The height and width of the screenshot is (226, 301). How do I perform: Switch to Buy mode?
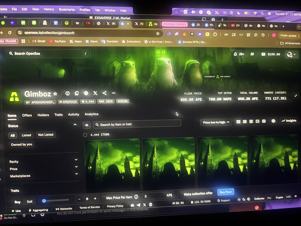pos(18,202)
